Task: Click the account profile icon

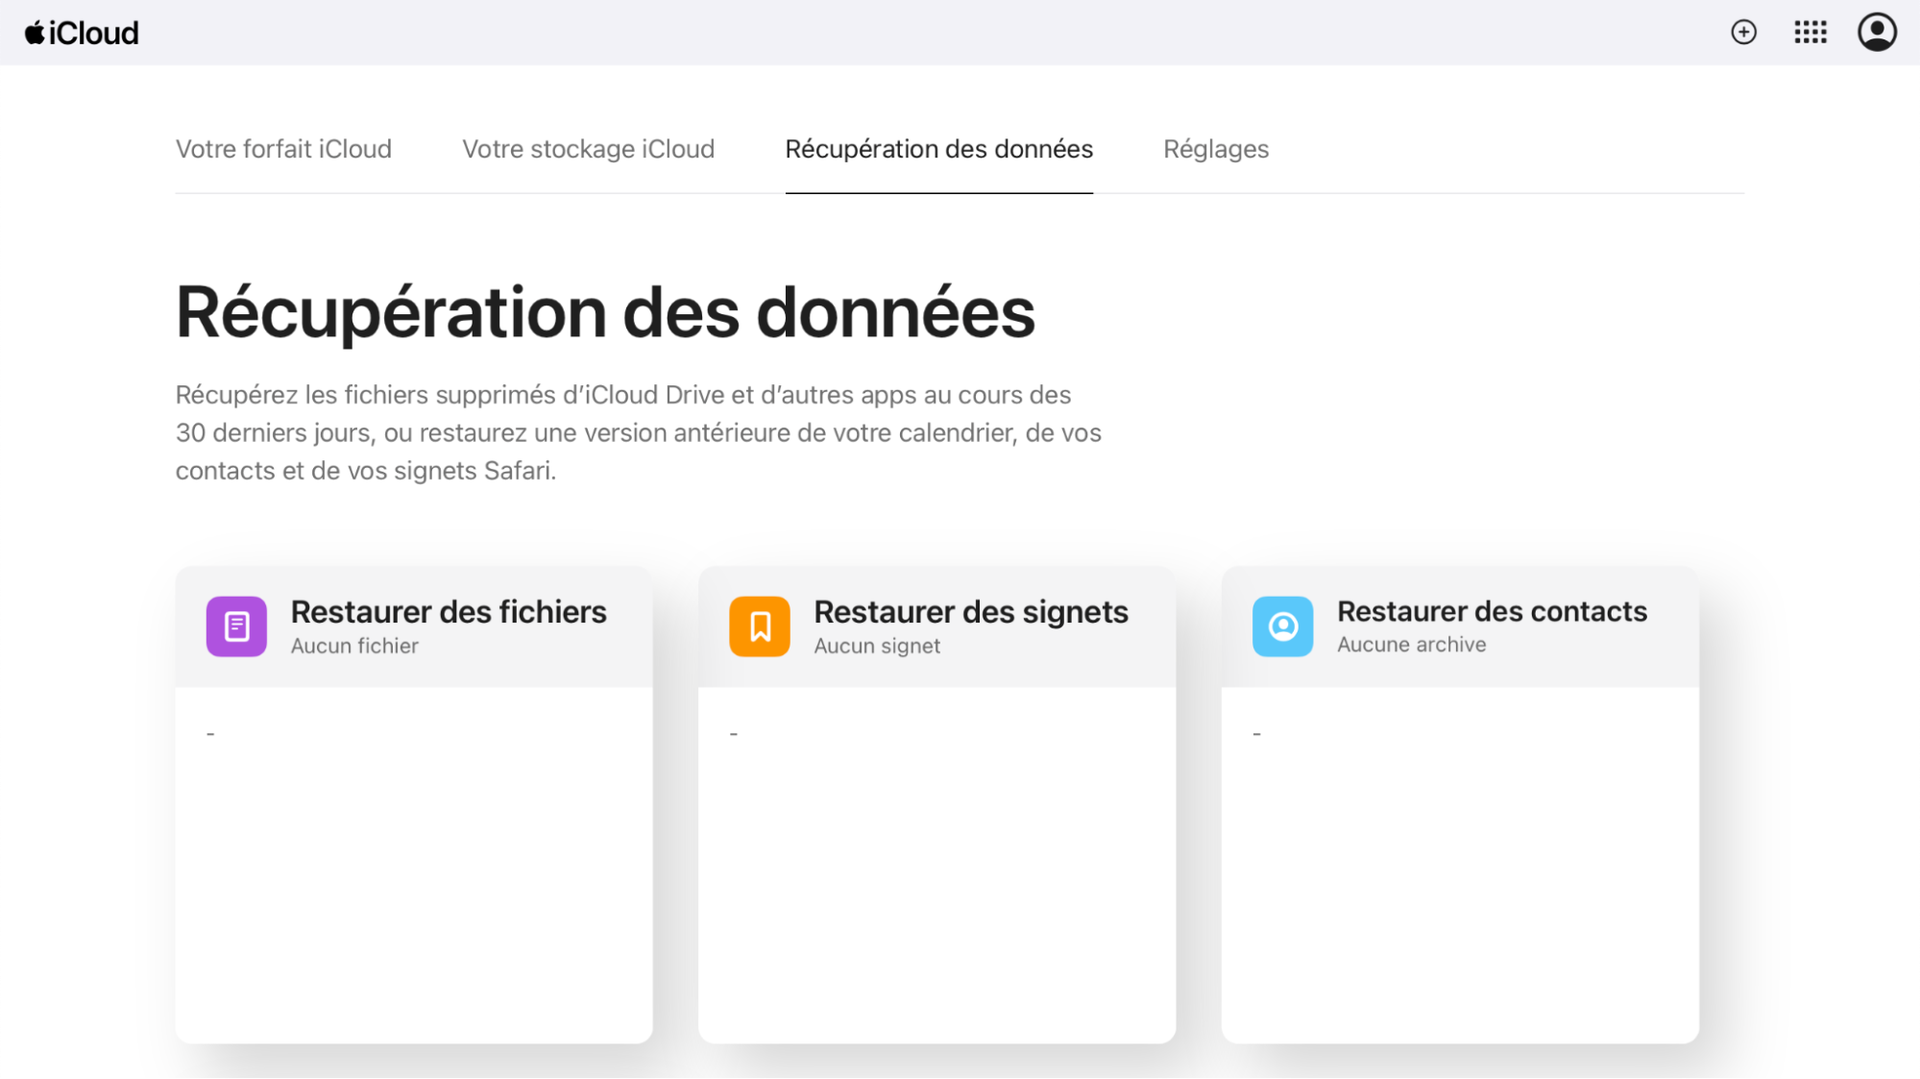Action: 1876,32
